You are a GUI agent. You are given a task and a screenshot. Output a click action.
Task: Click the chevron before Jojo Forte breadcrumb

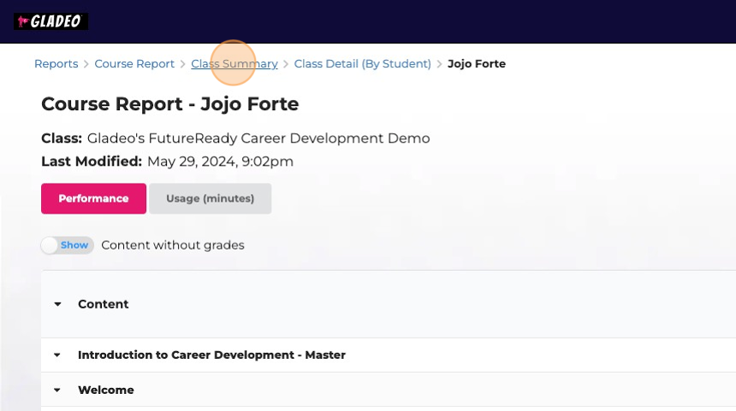click(x=439, y=64)
